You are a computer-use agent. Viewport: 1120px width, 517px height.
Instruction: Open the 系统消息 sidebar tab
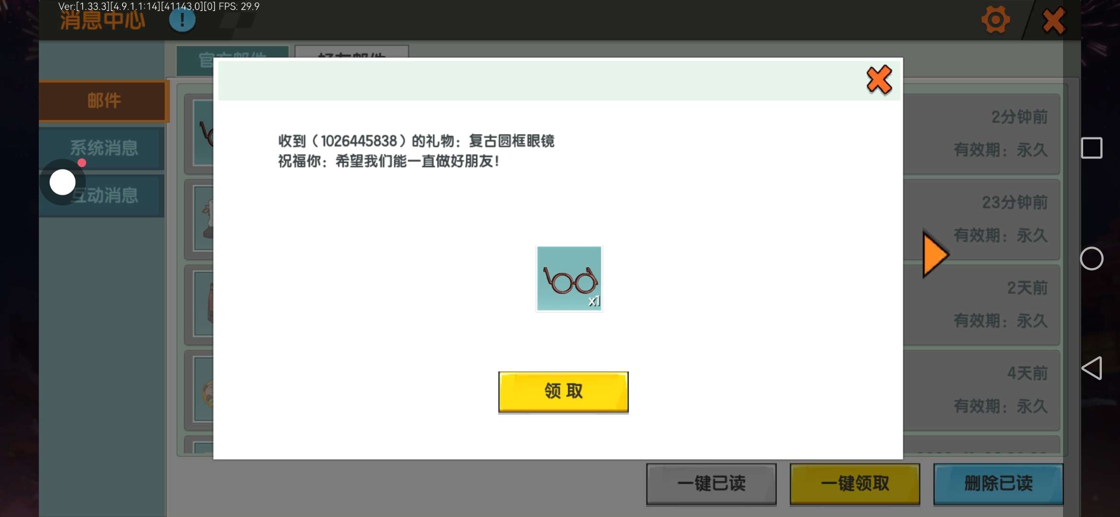tap(104, 148)
